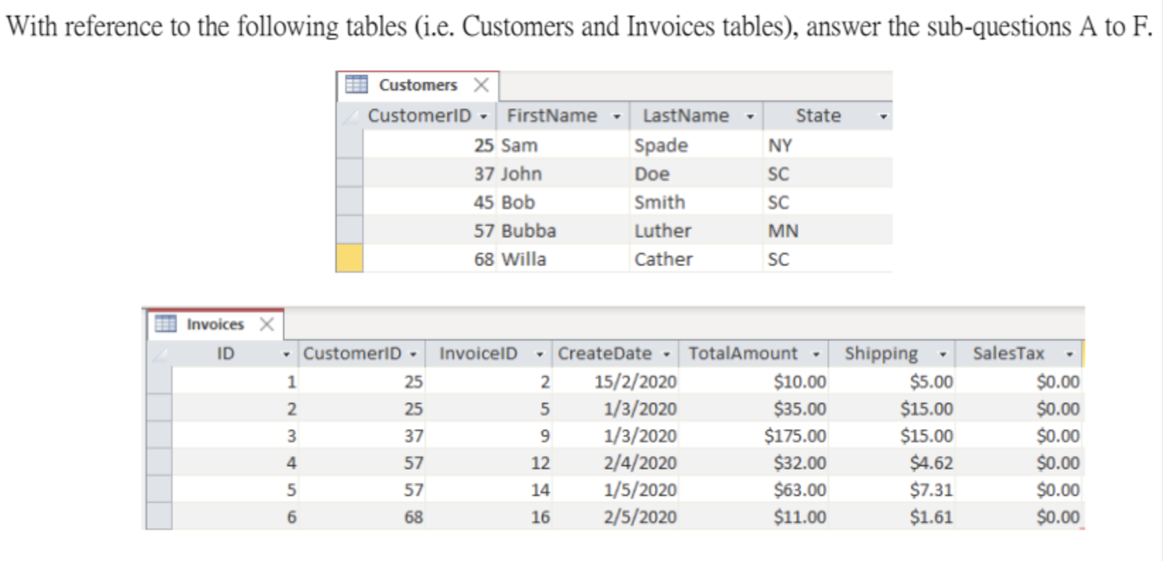
Task: Select the row selector for John Doe
Action: click(349, 173)
